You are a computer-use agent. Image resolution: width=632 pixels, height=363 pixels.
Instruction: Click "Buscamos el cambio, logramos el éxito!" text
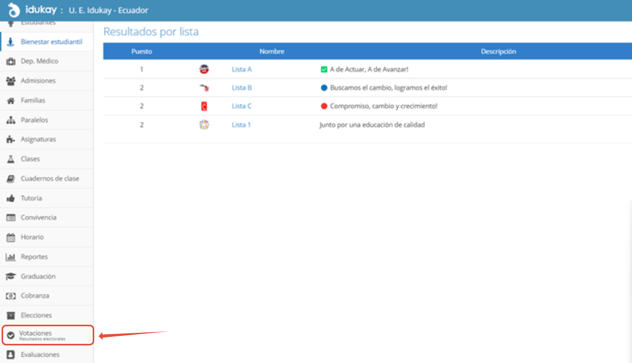click(389, 88)
